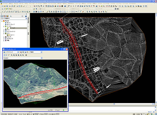Select the Polyline draw tool
157x115 pixels.
point(7,12)
